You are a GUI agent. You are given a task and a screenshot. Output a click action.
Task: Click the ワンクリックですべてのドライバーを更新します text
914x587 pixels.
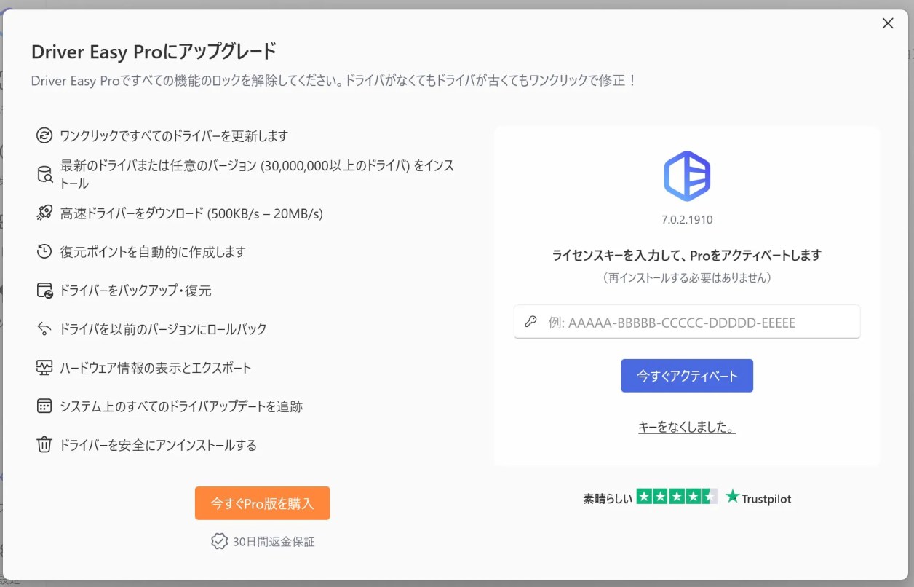174,135
